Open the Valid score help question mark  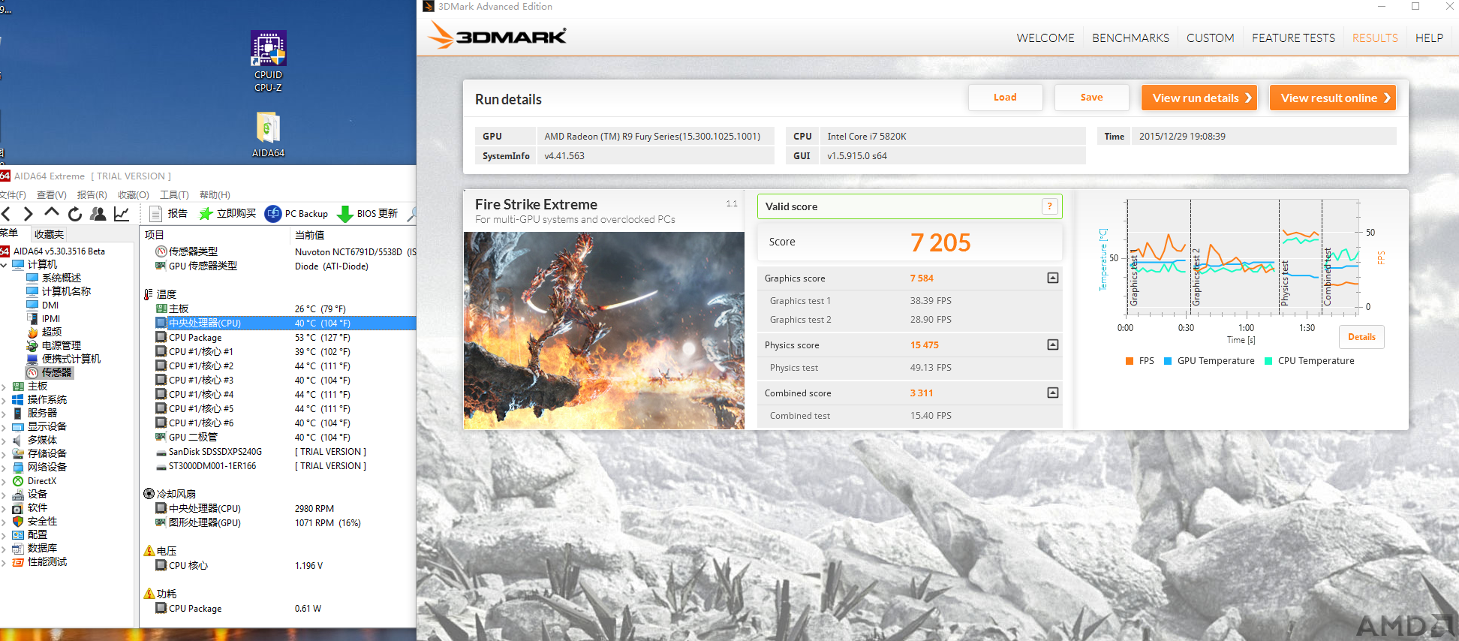1050,206
